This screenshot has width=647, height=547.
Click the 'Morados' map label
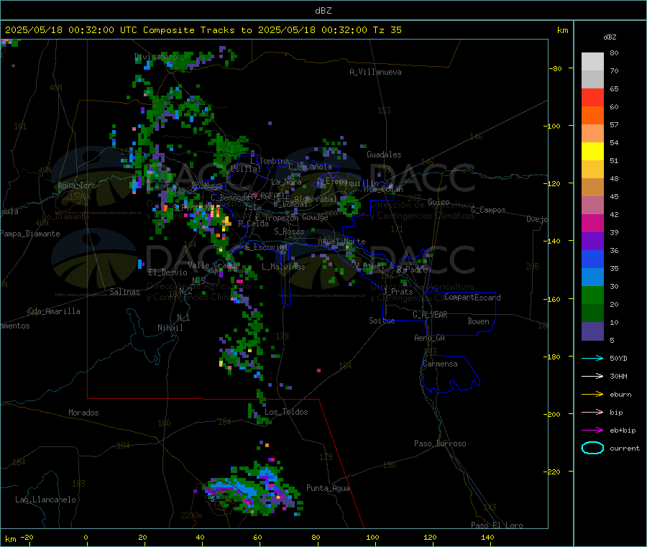coord(83,413)
